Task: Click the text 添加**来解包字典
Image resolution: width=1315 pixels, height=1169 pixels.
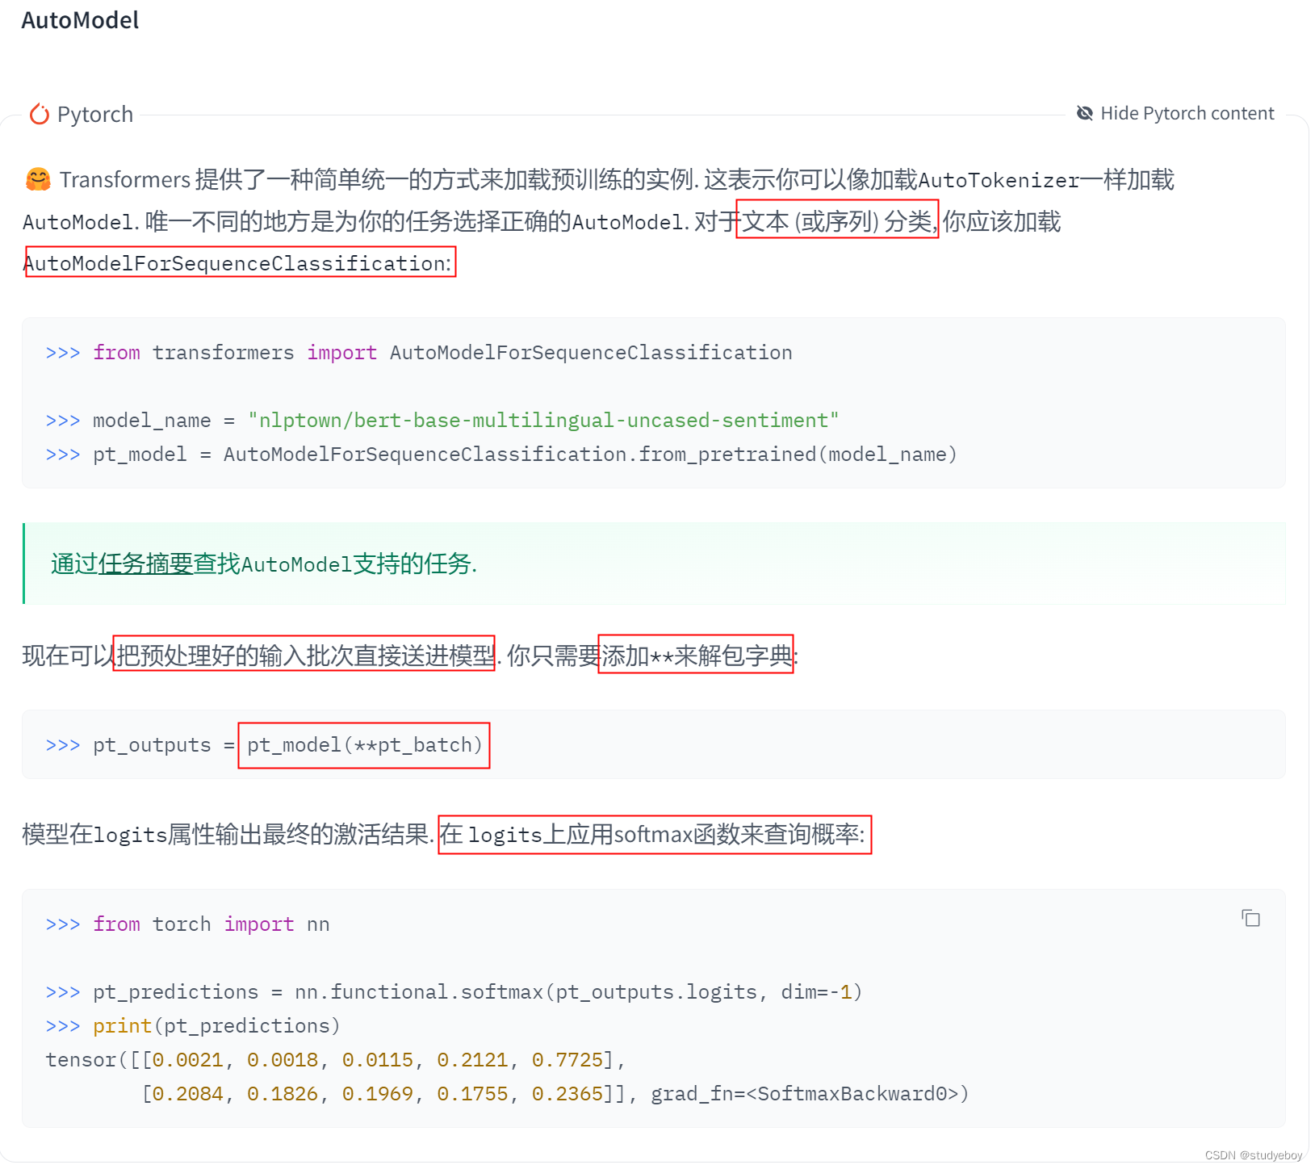Action: pos(697,655)
